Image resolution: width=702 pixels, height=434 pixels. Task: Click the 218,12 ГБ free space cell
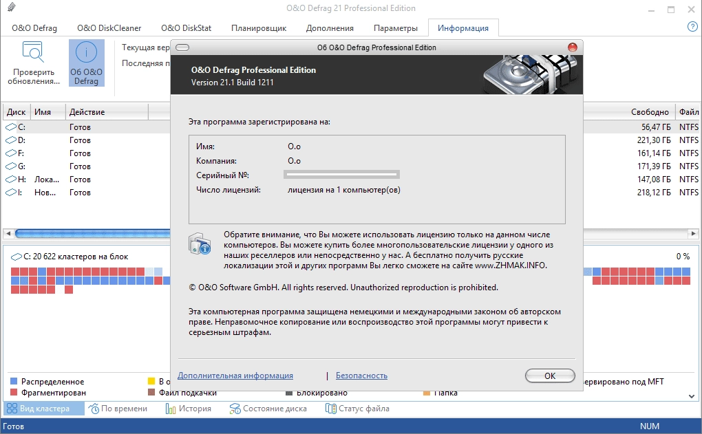(654, 193)
